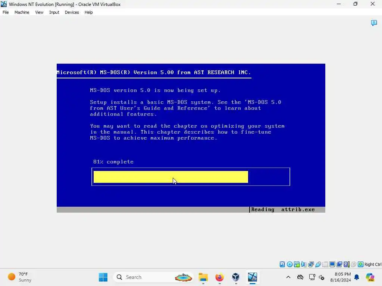The height and width of the screenshot is (286, 382).
Task: Open the Windows Start menu
Action: point(103,277)
